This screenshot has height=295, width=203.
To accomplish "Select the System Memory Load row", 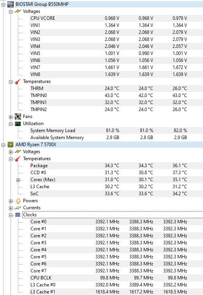I will [x=116, y=131].
